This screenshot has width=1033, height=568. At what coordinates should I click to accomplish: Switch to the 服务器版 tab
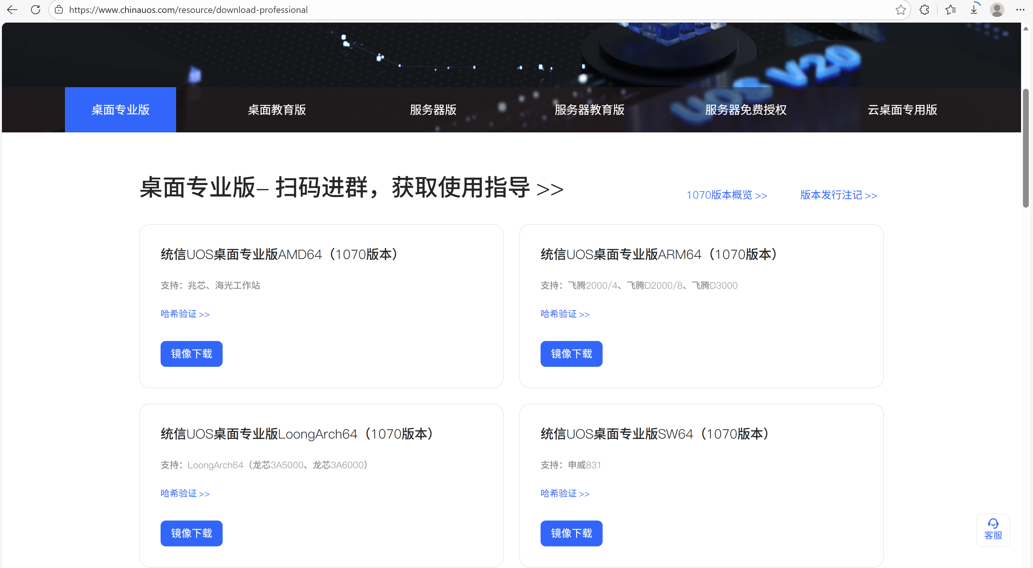(x=433, y=109)
